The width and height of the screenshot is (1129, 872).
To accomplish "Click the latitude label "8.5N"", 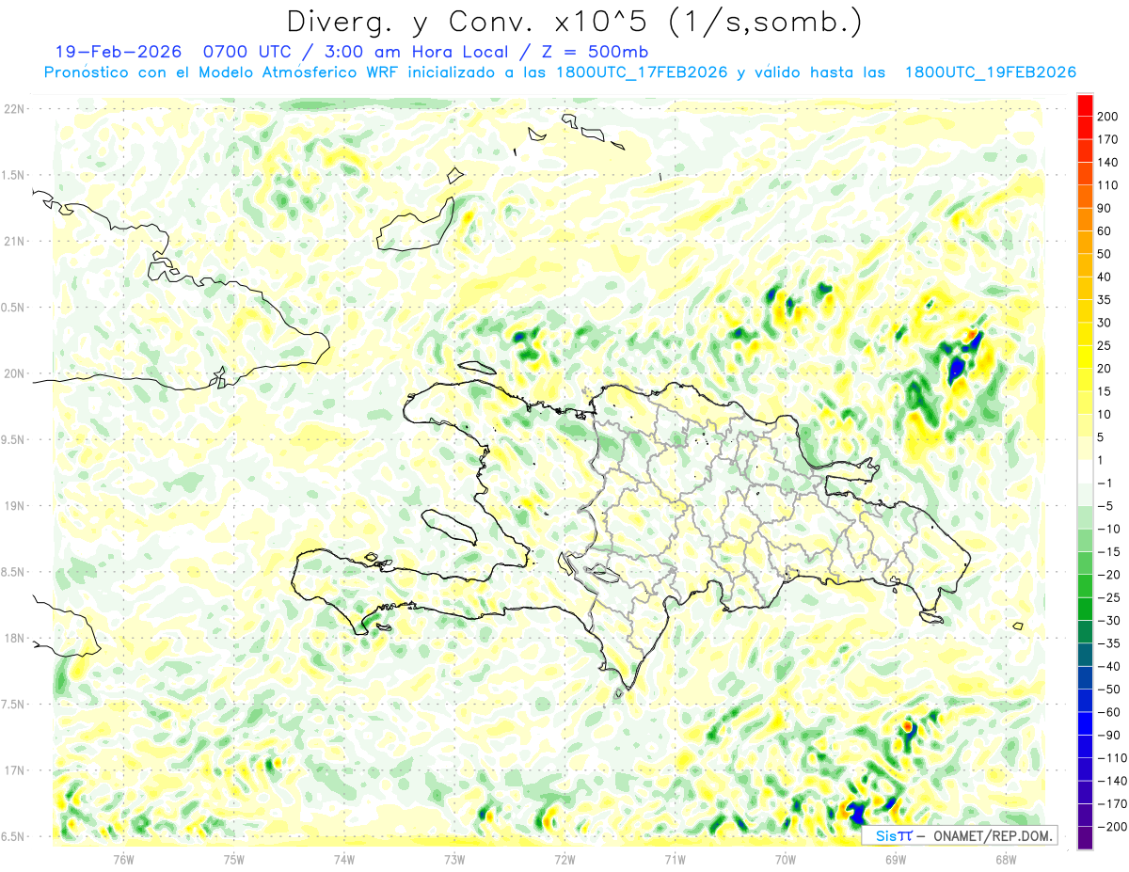I will pyautogui.click(x=12, y=572).
